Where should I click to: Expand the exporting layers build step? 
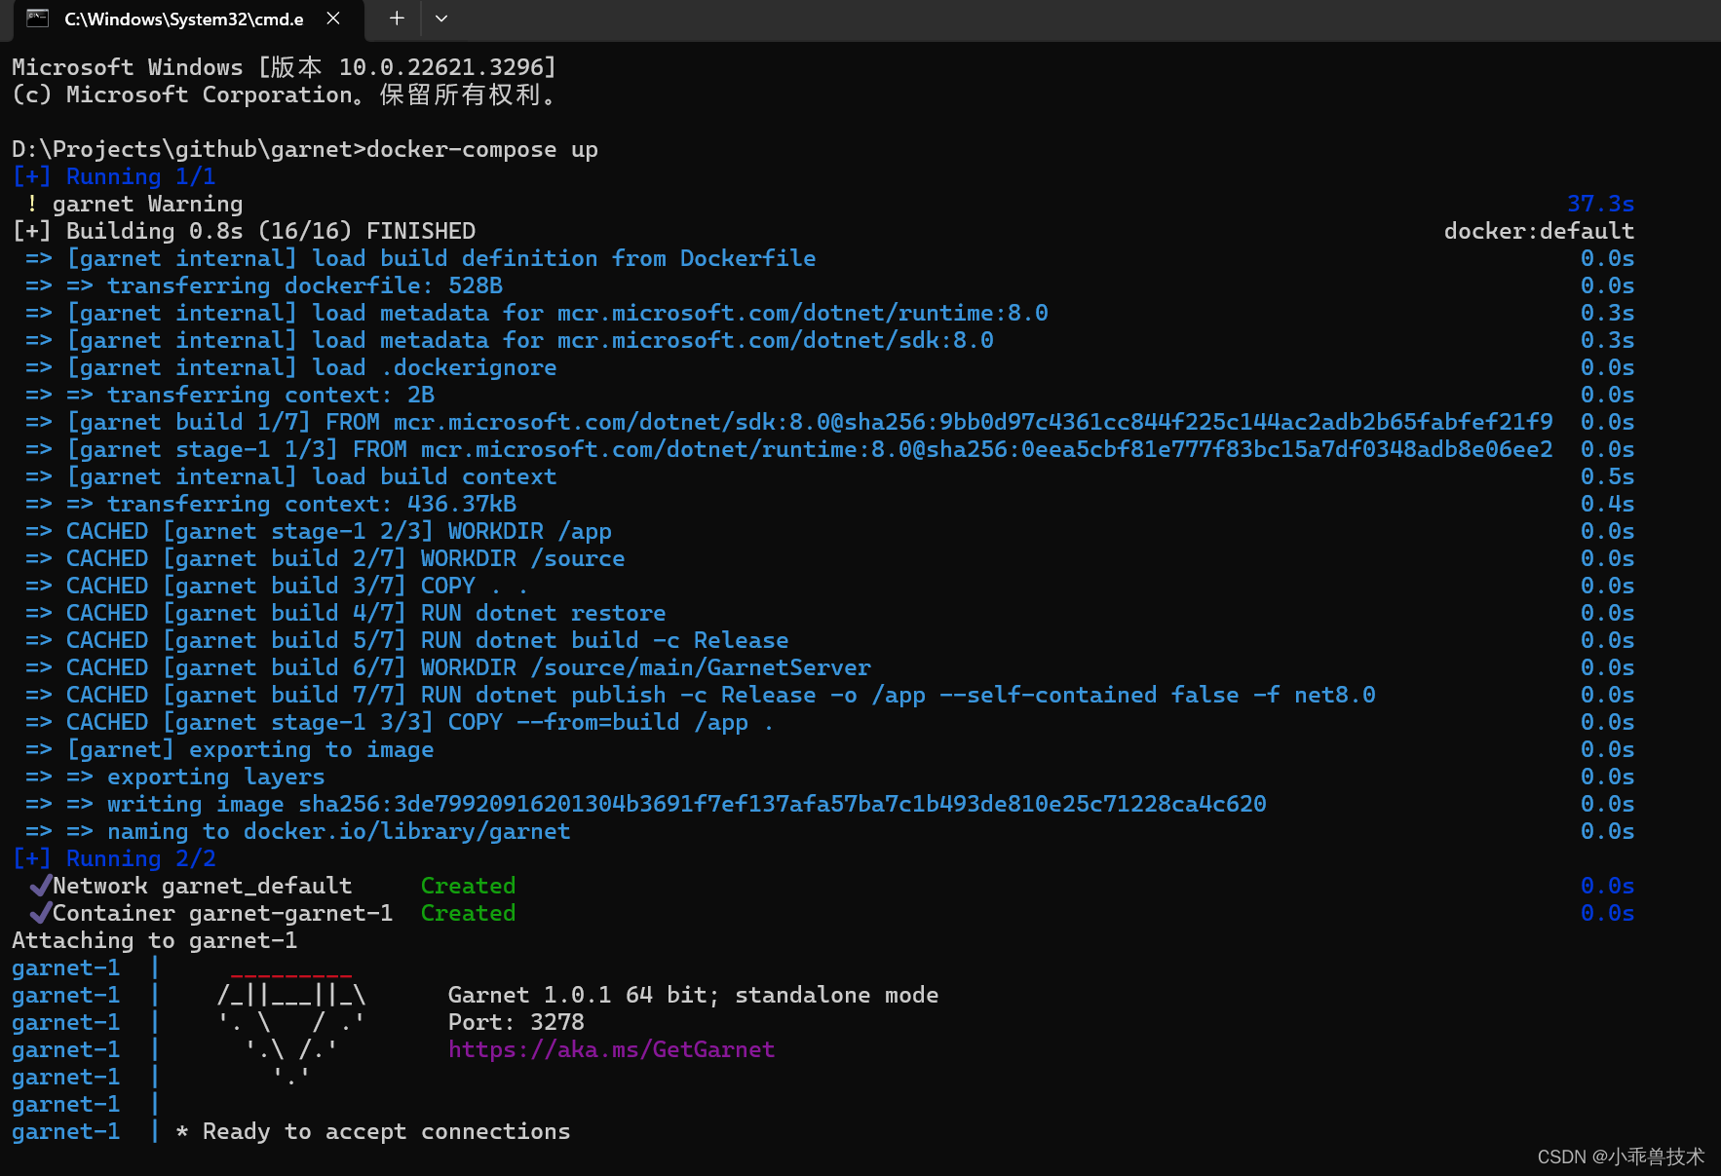[x=216, y=776]
